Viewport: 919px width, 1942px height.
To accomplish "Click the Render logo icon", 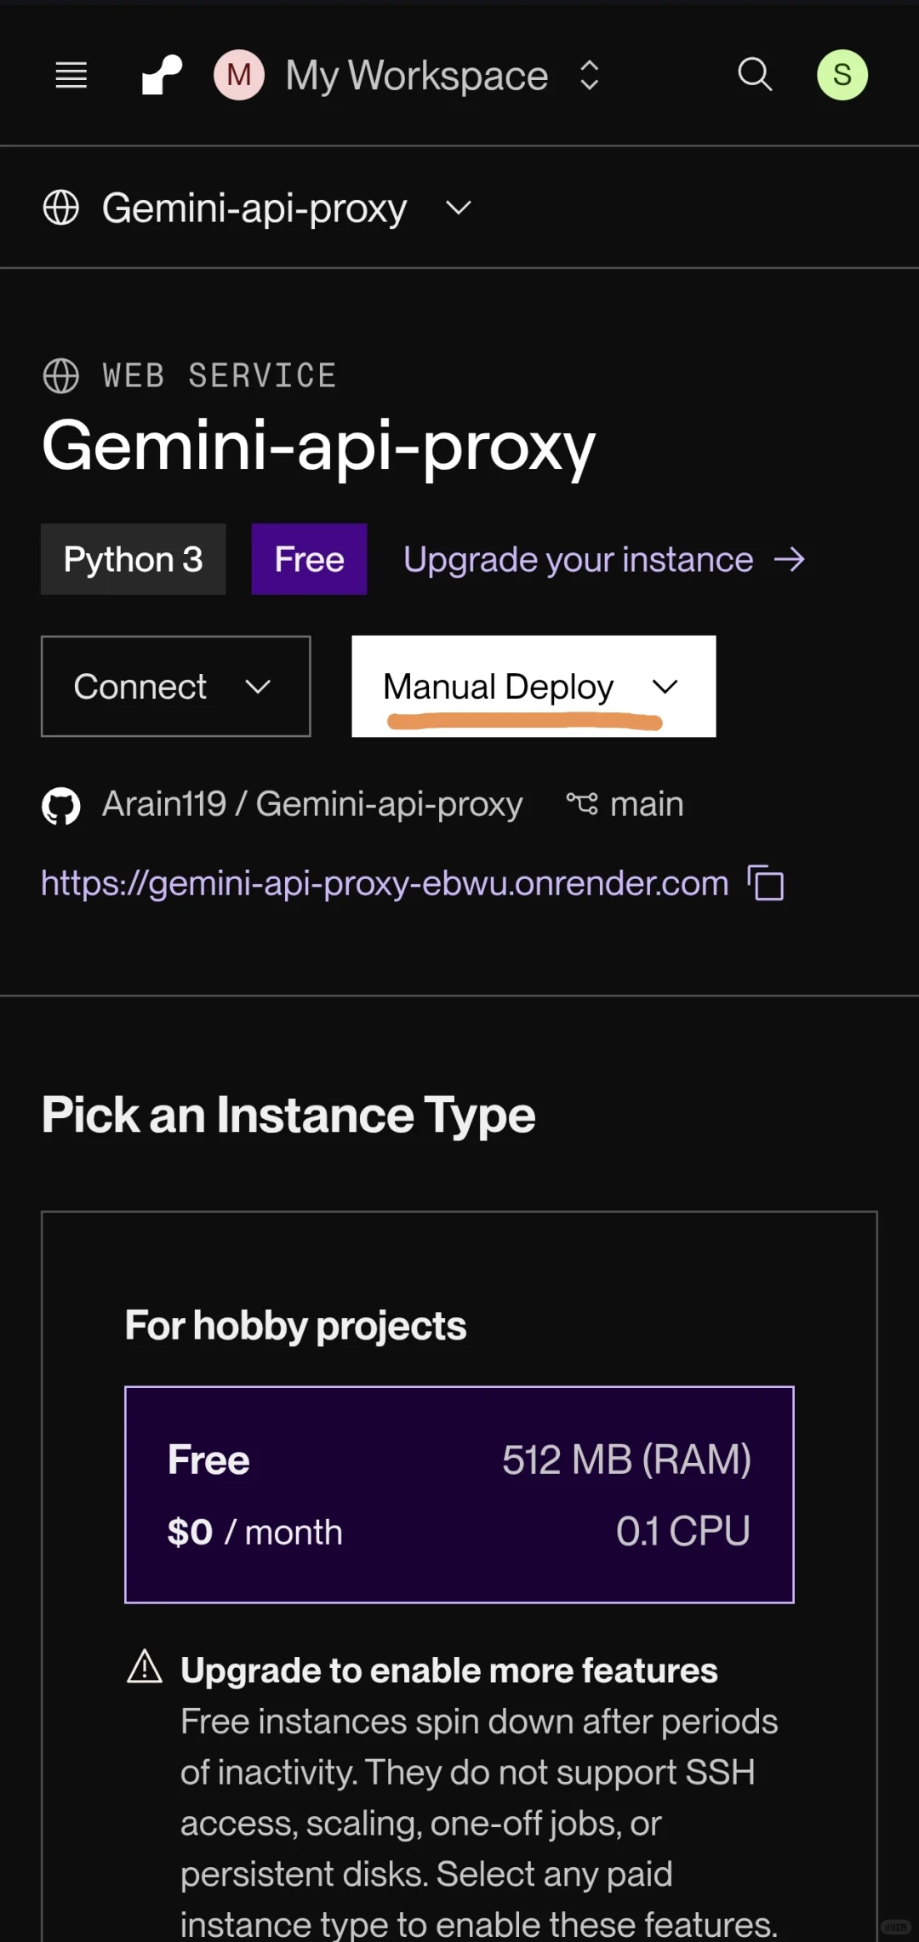I will (162, 76).
